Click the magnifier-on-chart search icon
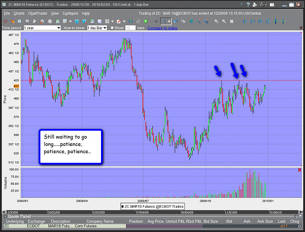The image size is (305, 232). pyautogui.click(x=65, y=21)
